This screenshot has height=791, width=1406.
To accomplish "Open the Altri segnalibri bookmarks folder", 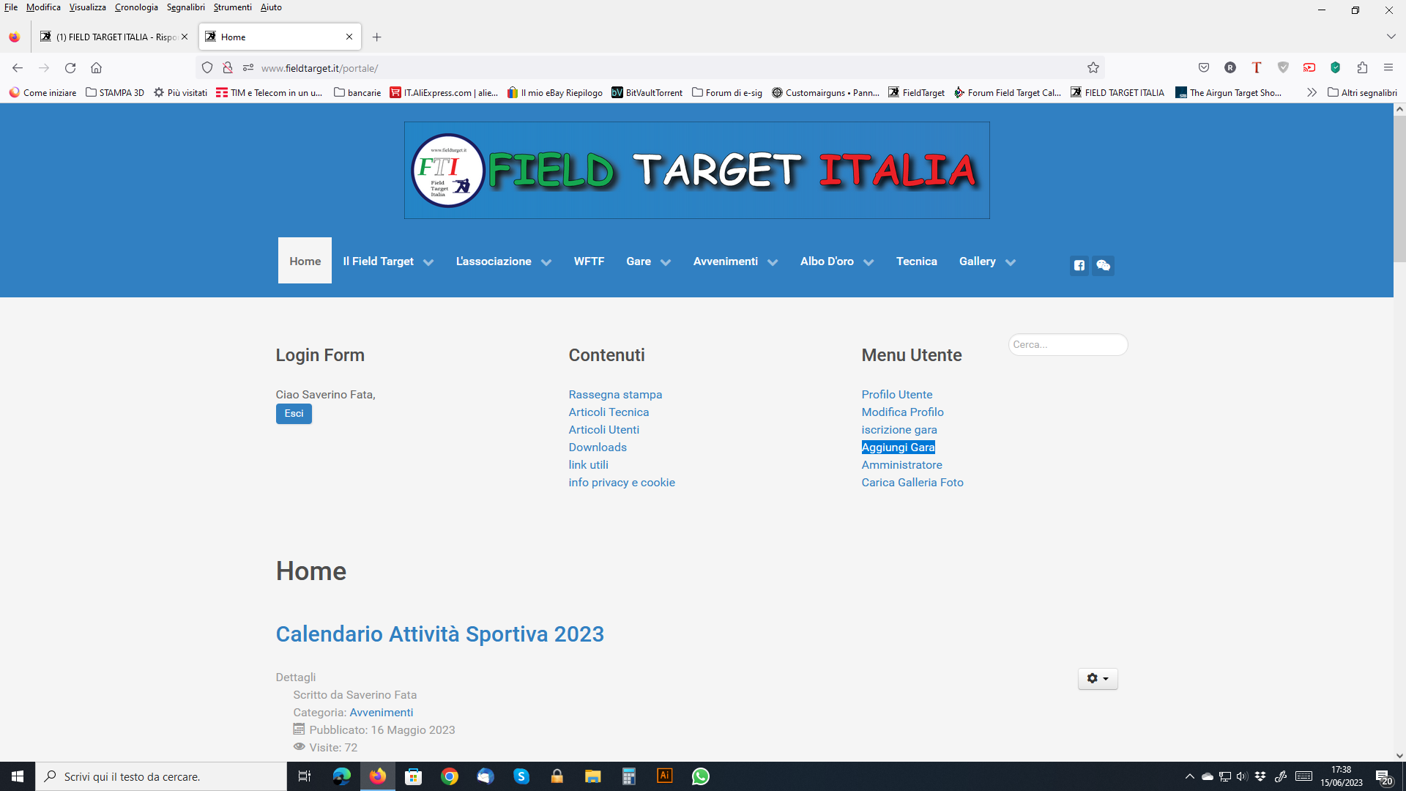I will pos(1362,92).
